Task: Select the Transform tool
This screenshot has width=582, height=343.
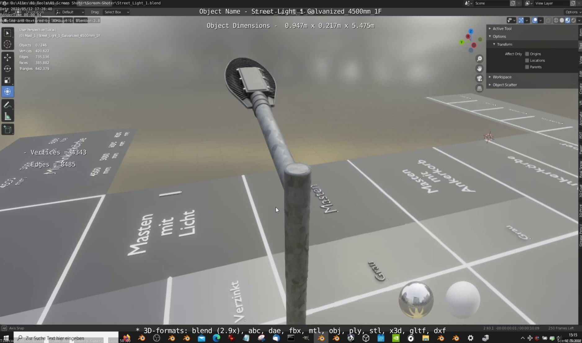Action: (7, 92)
